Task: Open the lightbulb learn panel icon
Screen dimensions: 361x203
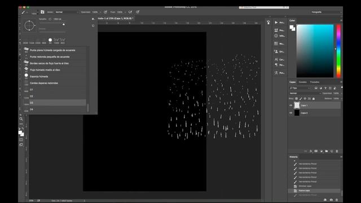Action: [x=268, y=23]
